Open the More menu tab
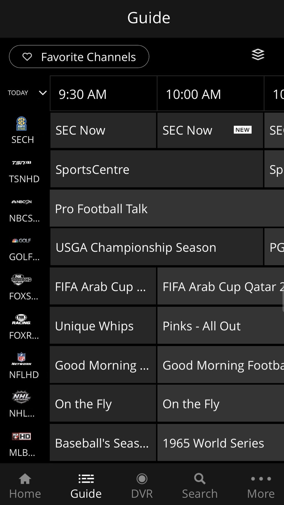284x505 pixels. point(261,486)
